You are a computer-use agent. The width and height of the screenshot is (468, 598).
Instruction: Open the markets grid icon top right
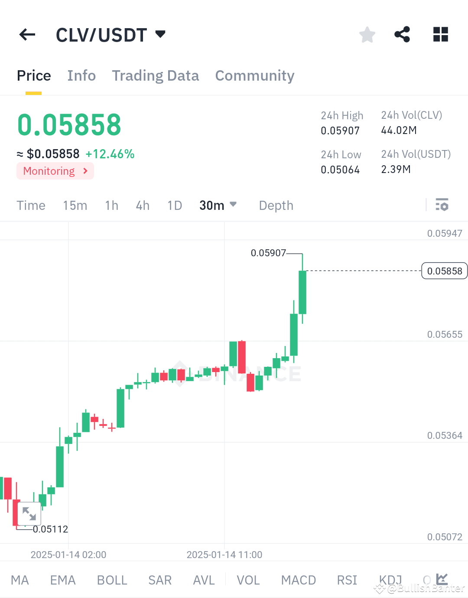click(x=440, y=35)
